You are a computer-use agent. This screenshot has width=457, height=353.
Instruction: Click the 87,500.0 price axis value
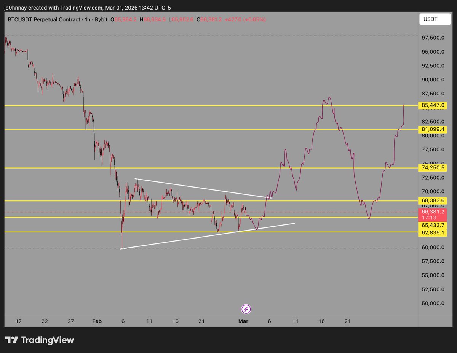coord(433,94)
